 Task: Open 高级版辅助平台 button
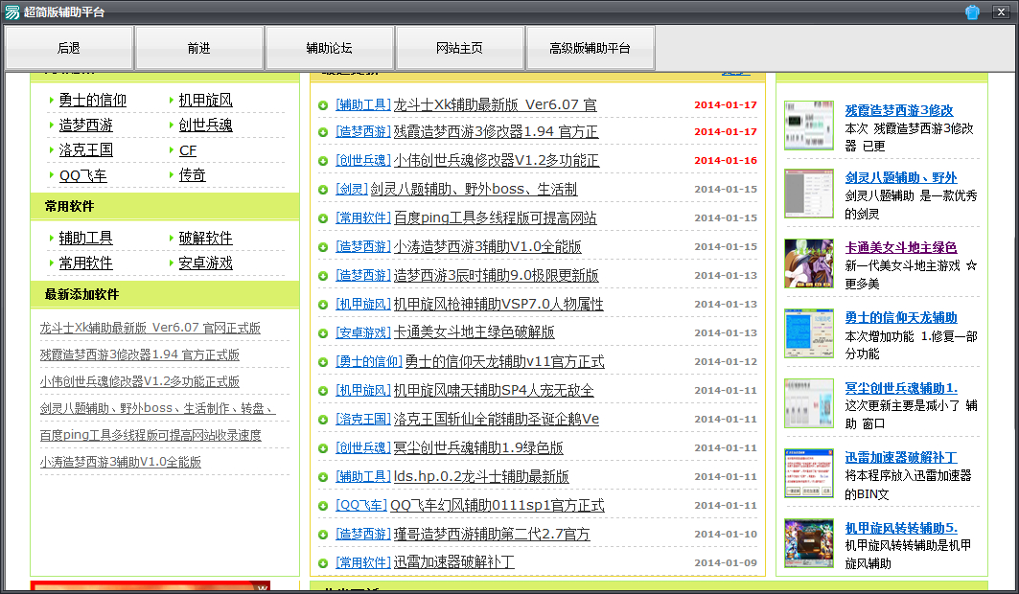[x=591, y=48]
